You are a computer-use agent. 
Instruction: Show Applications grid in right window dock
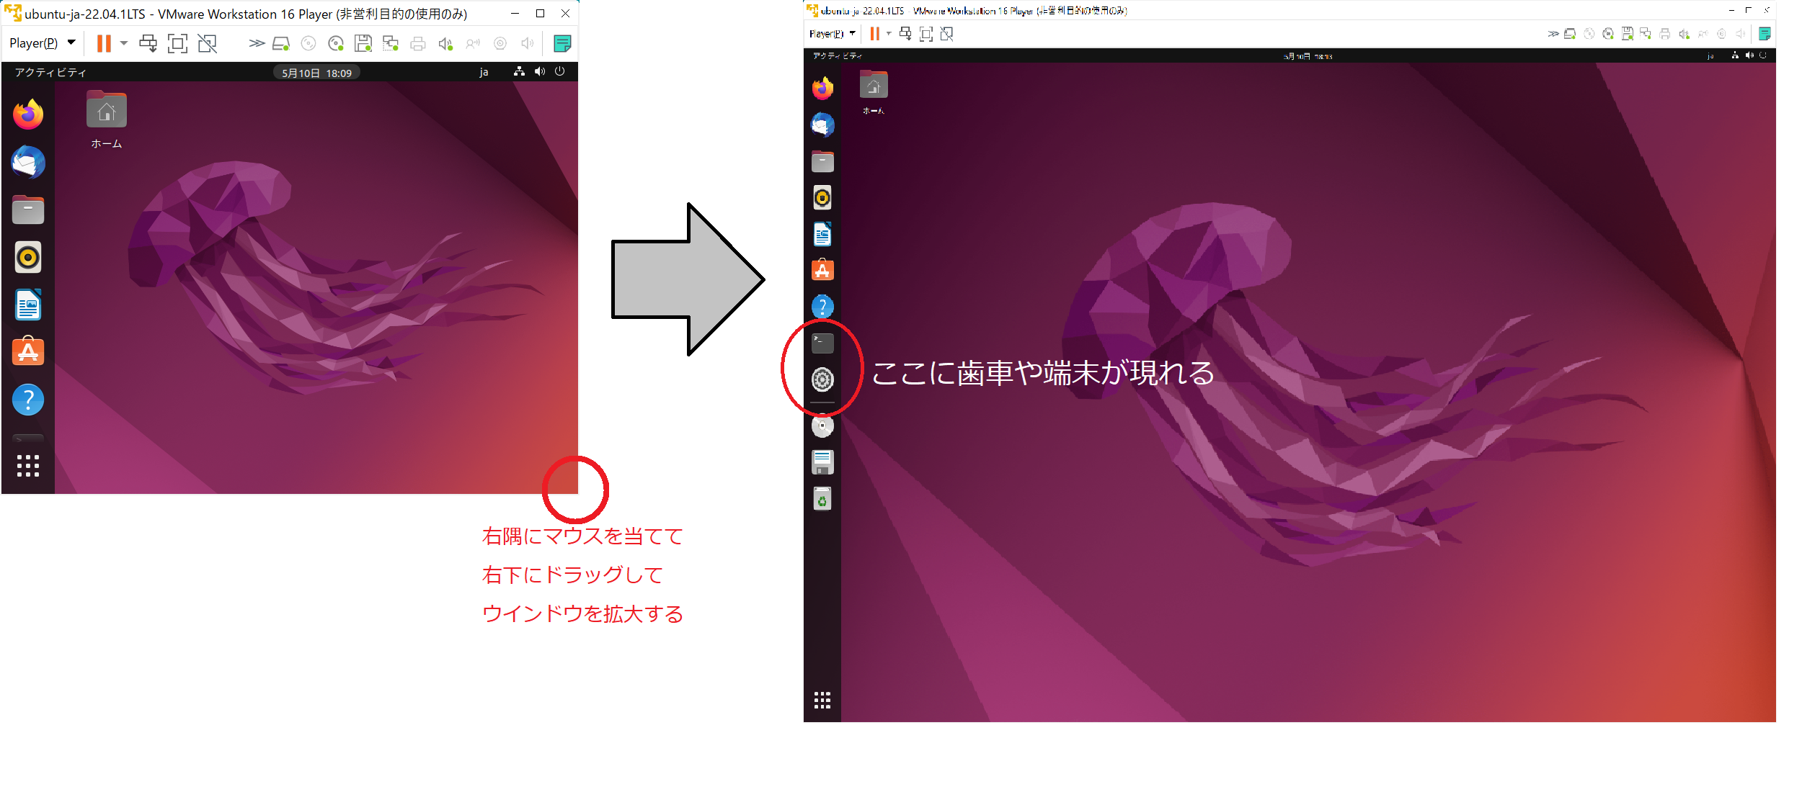822,701
